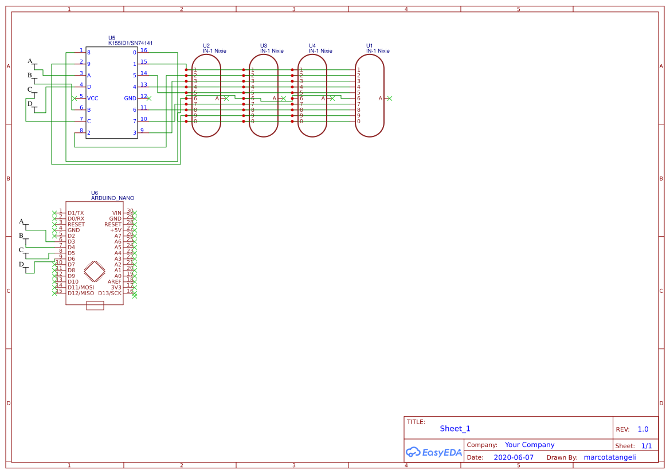
Task: Click the U3 IN-1 Nixie tube symbol
Action: [x=263, y=95]
